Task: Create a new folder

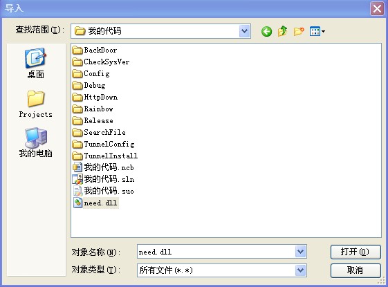Action: tap(299, 31)
